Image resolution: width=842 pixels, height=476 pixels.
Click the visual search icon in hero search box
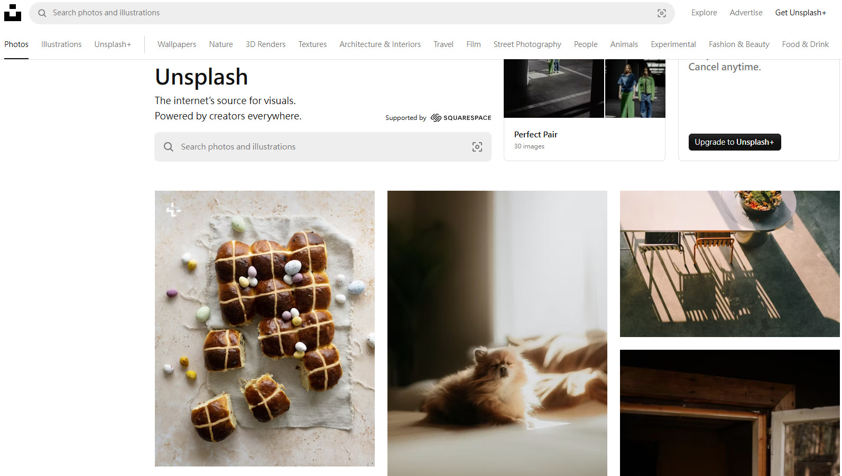pos(477,147)
